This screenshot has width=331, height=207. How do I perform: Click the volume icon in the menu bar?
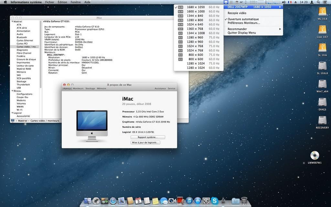tap(284, 2)
